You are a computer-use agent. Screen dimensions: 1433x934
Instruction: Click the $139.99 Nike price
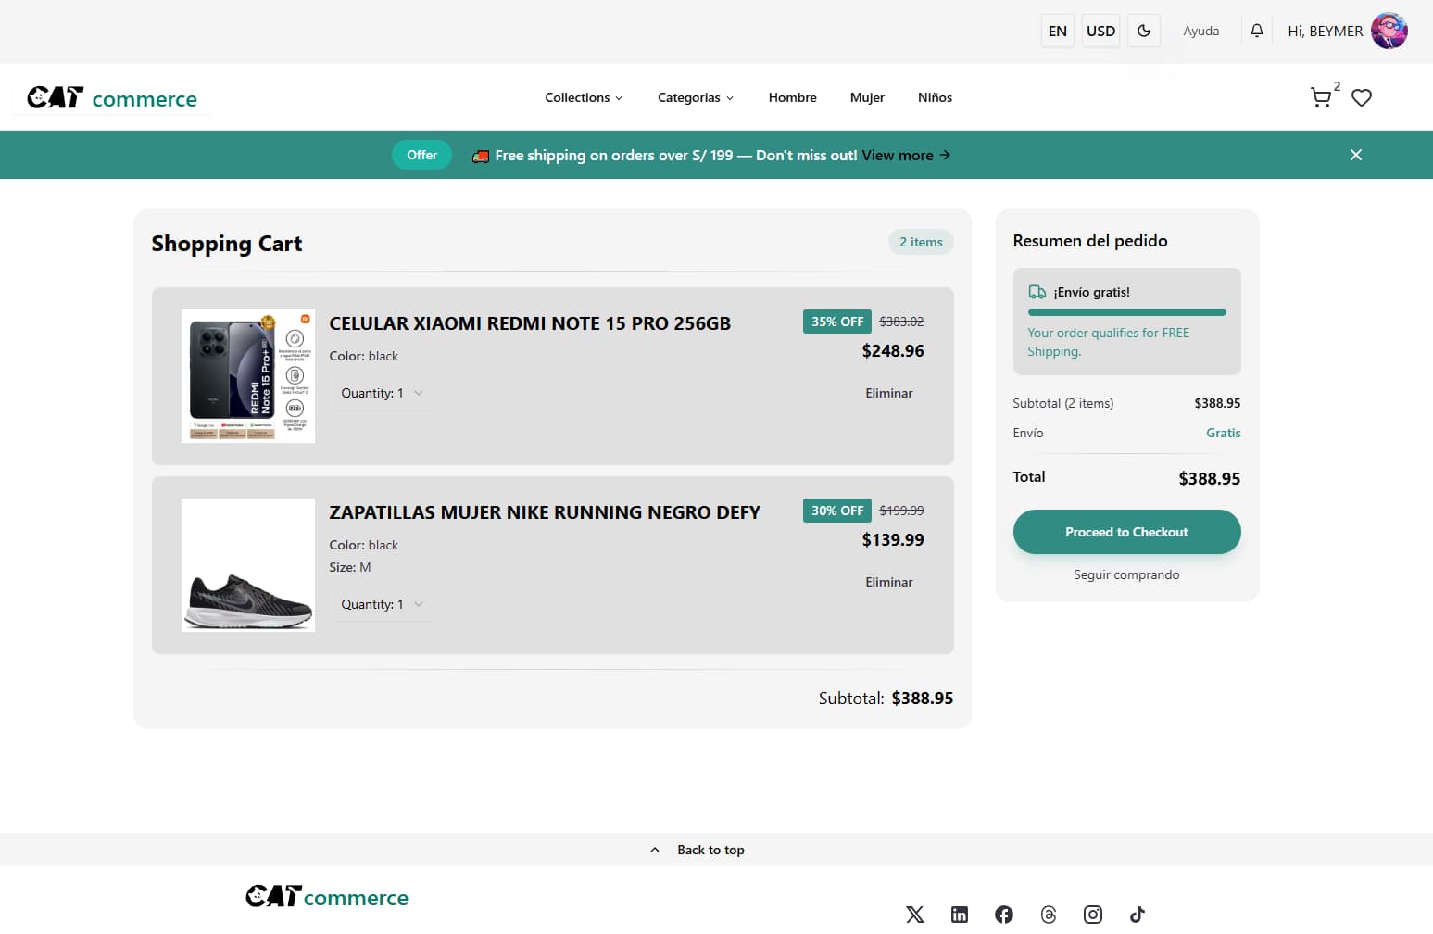pyautogui.click(x=893, y=540)
